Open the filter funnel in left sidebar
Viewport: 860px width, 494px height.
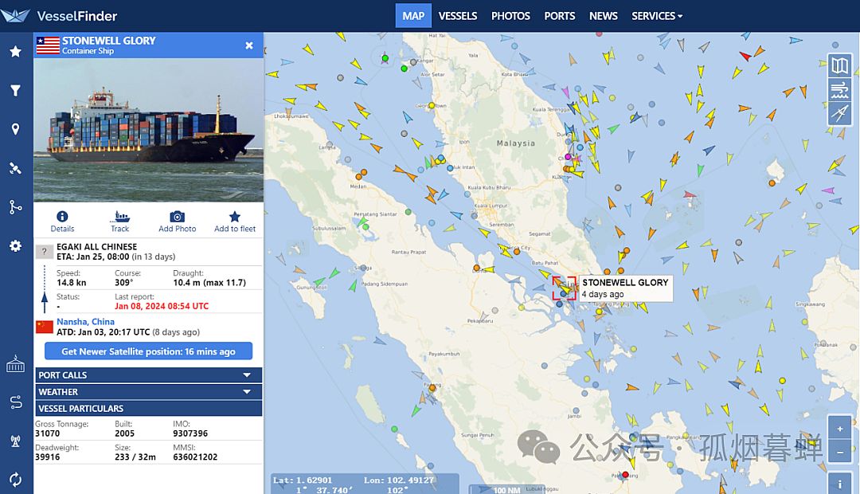coord(15,91)
